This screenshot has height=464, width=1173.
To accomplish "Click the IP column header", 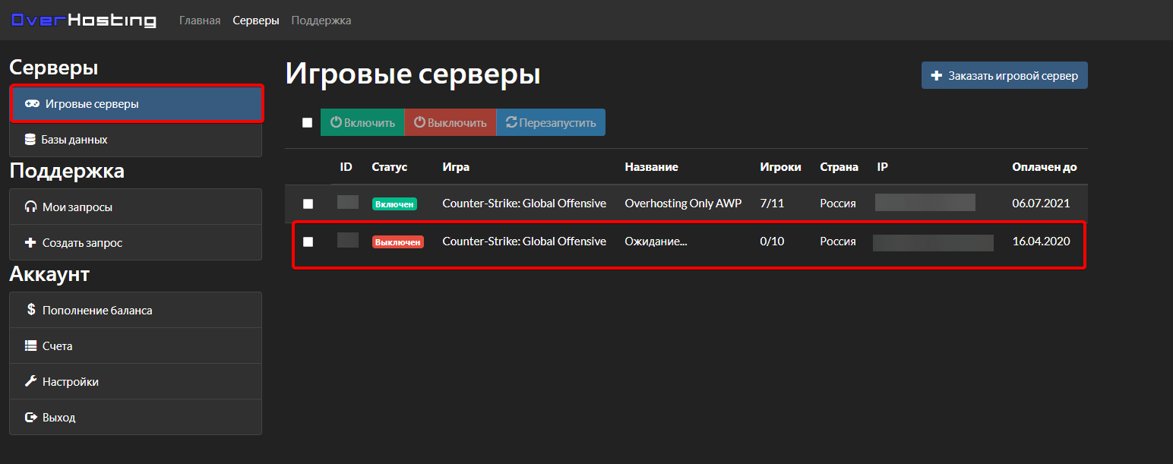I will point(882,167).
